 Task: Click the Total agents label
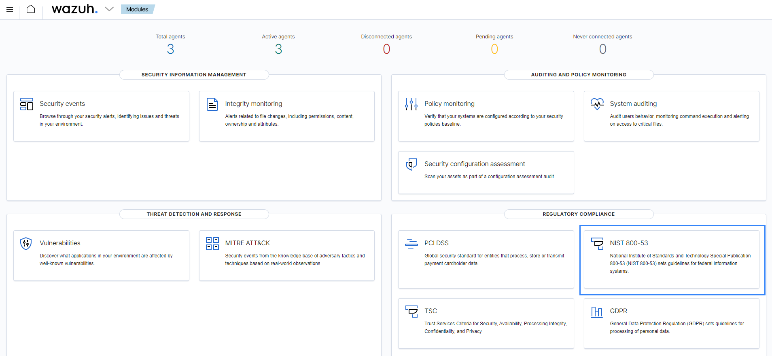click(170, 37)
